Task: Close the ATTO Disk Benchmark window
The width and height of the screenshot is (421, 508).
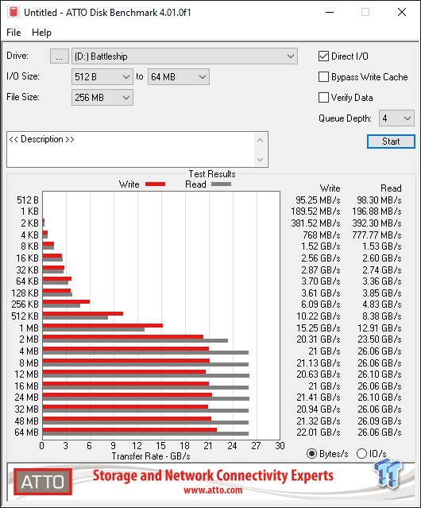Action: point(402,12)
